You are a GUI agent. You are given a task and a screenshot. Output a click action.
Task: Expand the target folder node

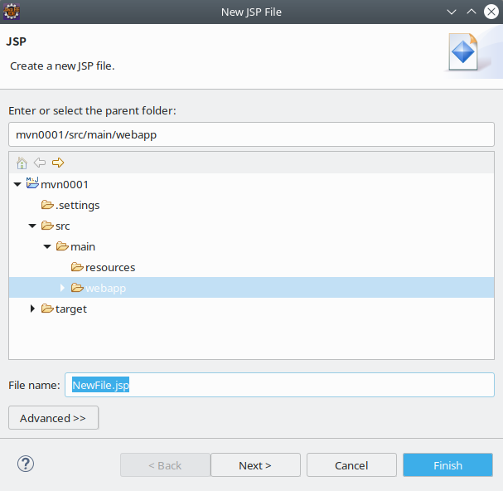tap(32, 309)
